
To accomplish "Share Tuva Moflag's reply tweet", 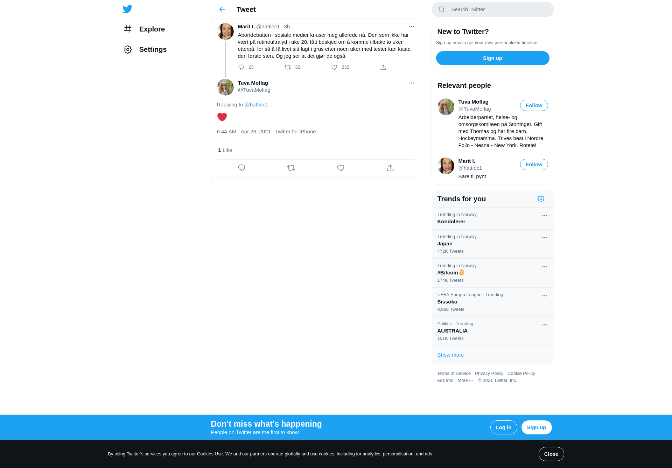I will tap(390, 168).
